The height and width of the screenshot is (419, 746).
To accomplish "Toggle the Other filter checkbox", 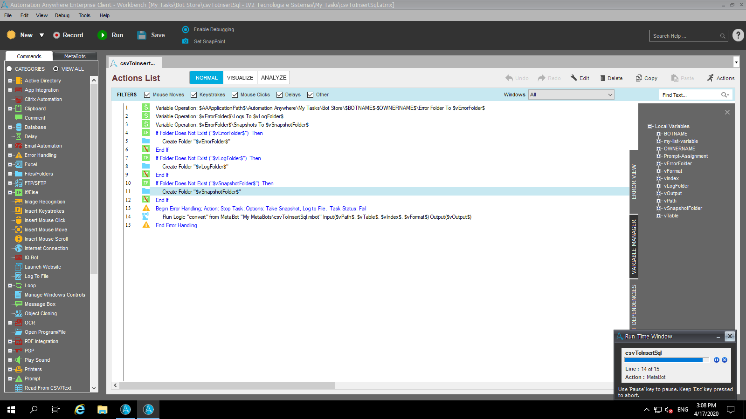I will pos(311,95).
